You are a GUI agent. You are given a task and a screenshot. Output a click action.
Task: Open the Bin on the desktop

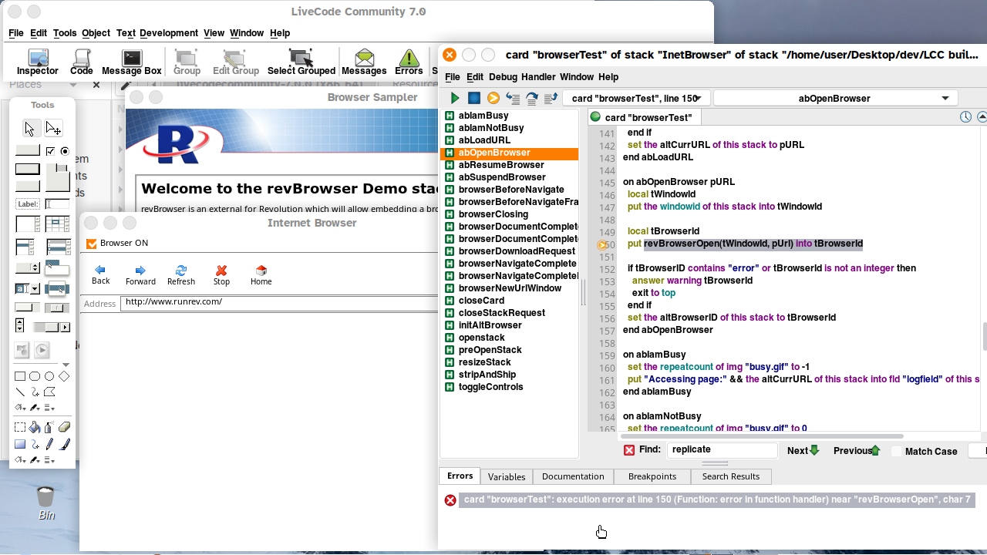click(45, 503)
